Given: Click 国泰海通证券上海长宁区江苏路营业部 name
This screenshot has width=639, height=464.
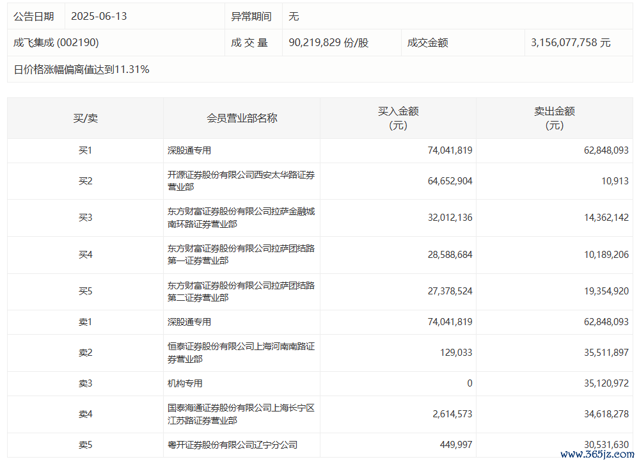Looking at the screenshot, I should click(241, 414).
